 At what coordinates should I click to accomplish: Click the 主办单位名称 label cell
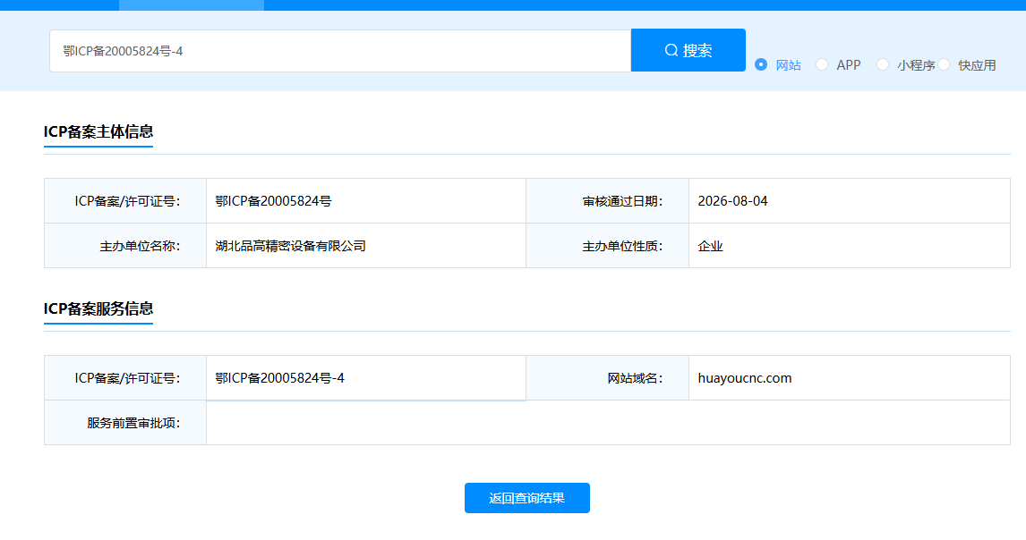click(x=125, y=246)
